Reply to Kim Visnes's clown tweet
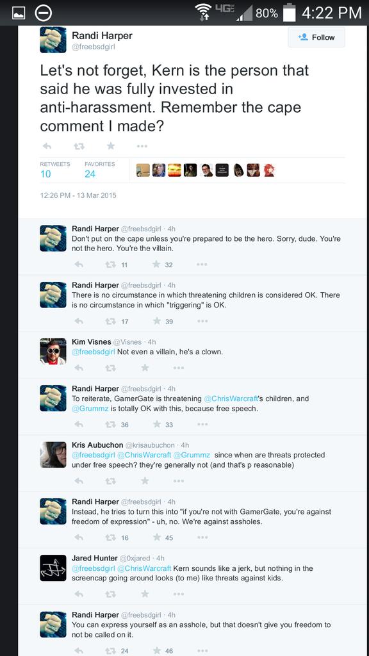369x656 pixels. [79, 368]
